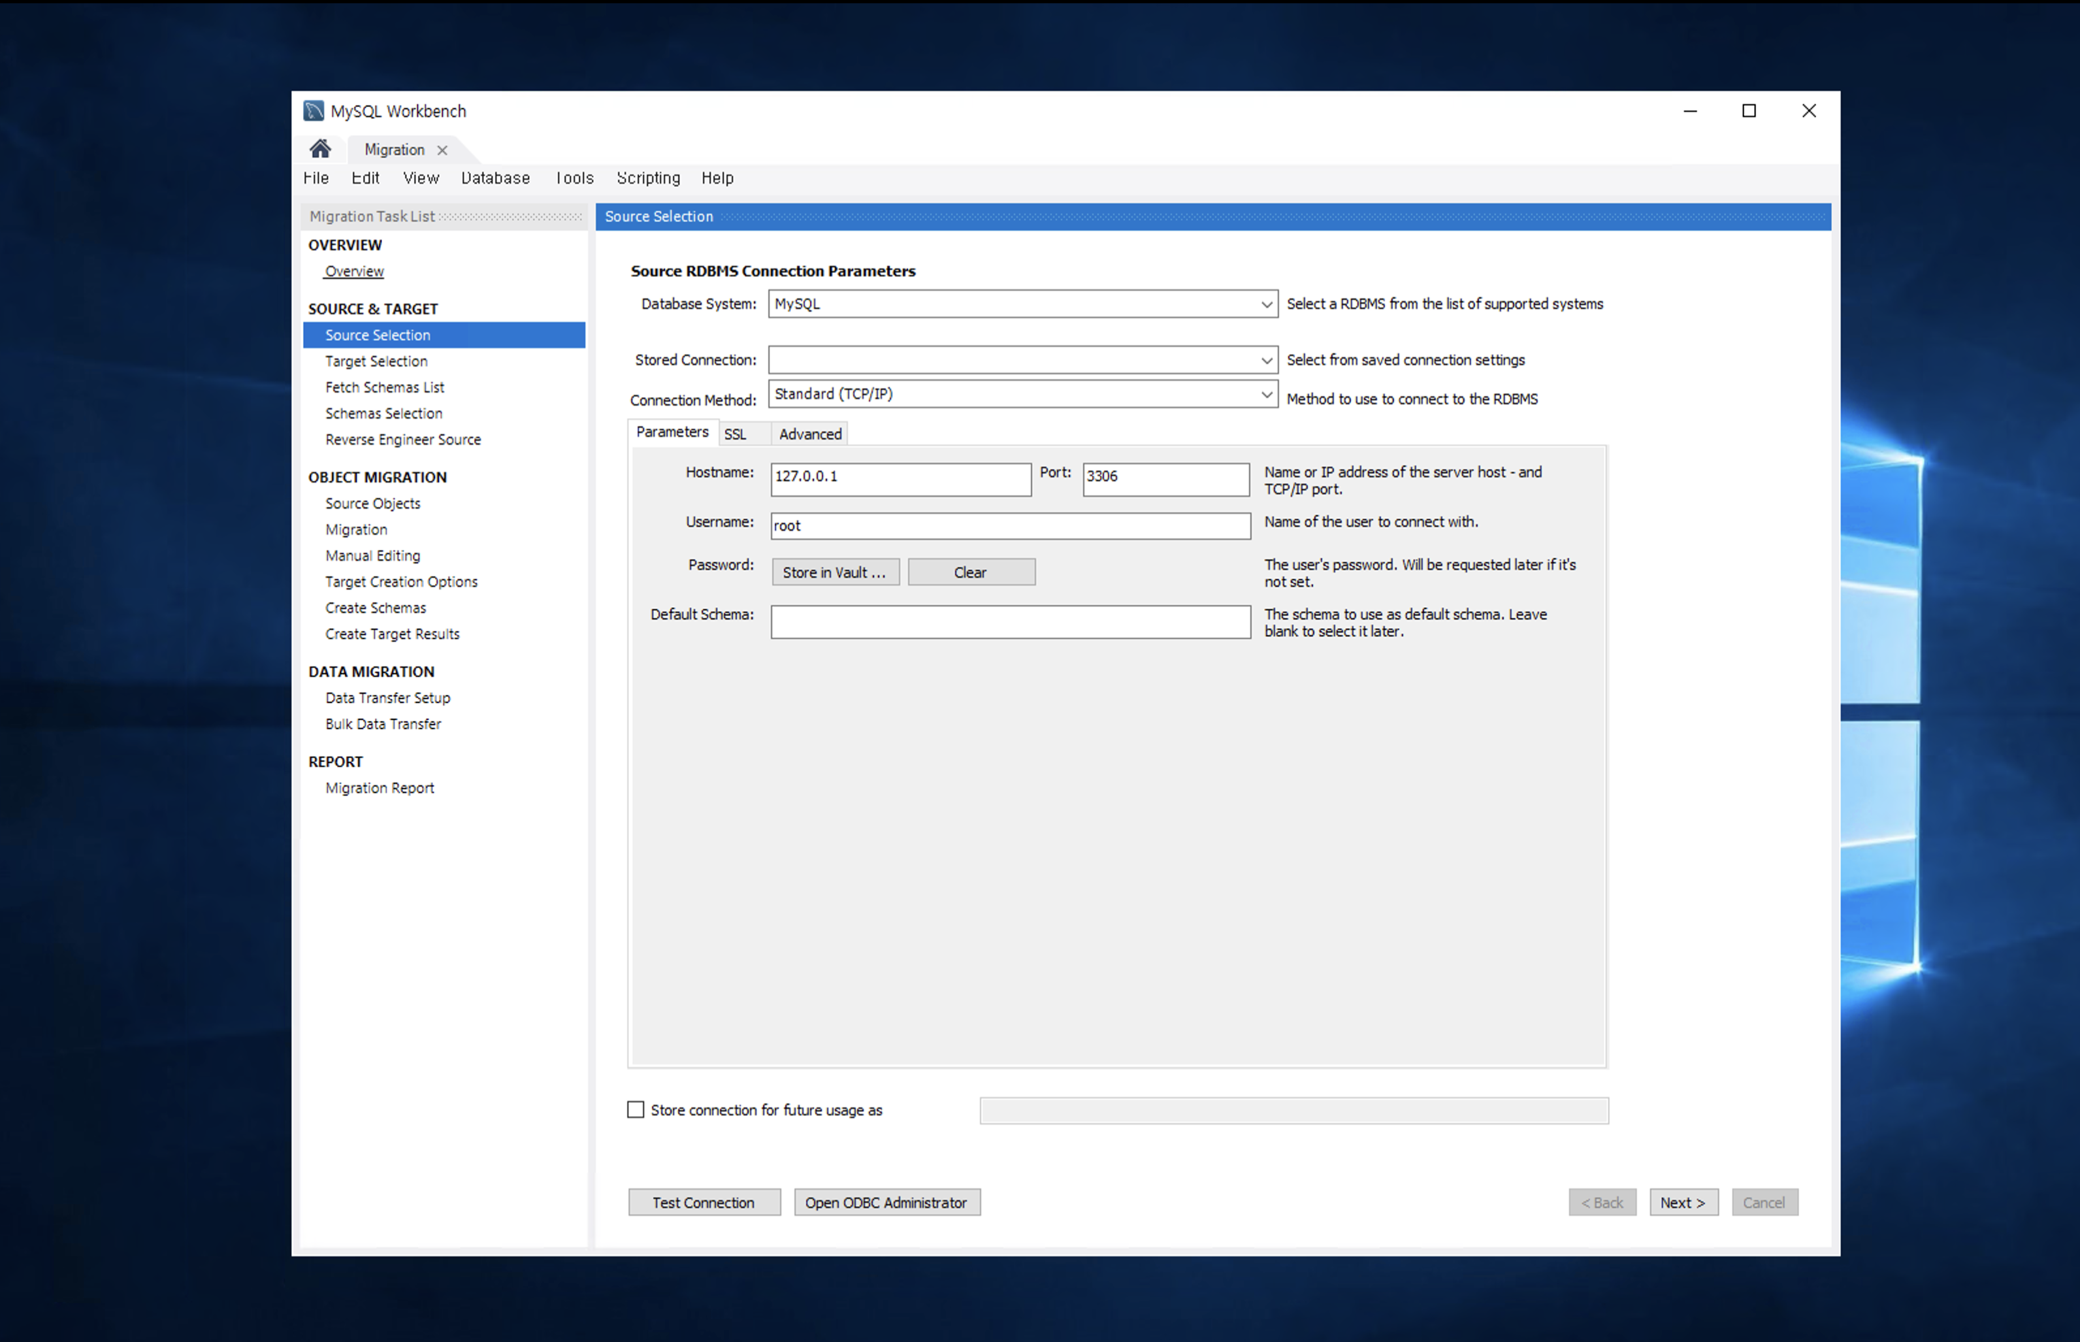Open the View menu

pos(421,178)
